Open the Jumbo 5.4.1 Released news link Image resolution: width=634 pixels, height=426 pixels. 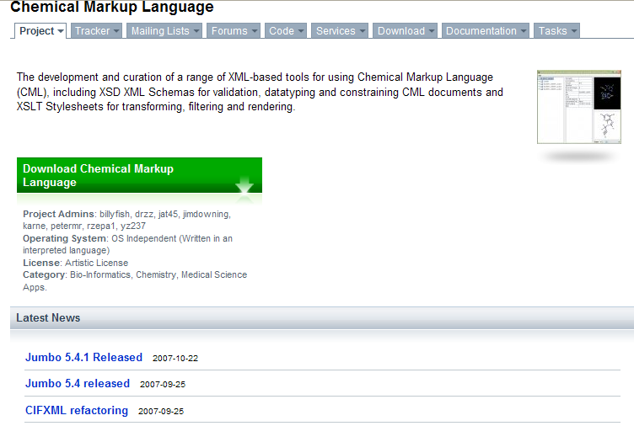point(83,358)
